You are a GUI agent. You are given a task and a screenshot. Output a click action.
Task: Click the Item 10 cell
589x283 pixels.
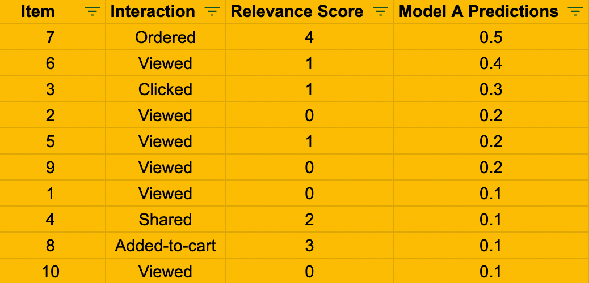pos(51,272)
